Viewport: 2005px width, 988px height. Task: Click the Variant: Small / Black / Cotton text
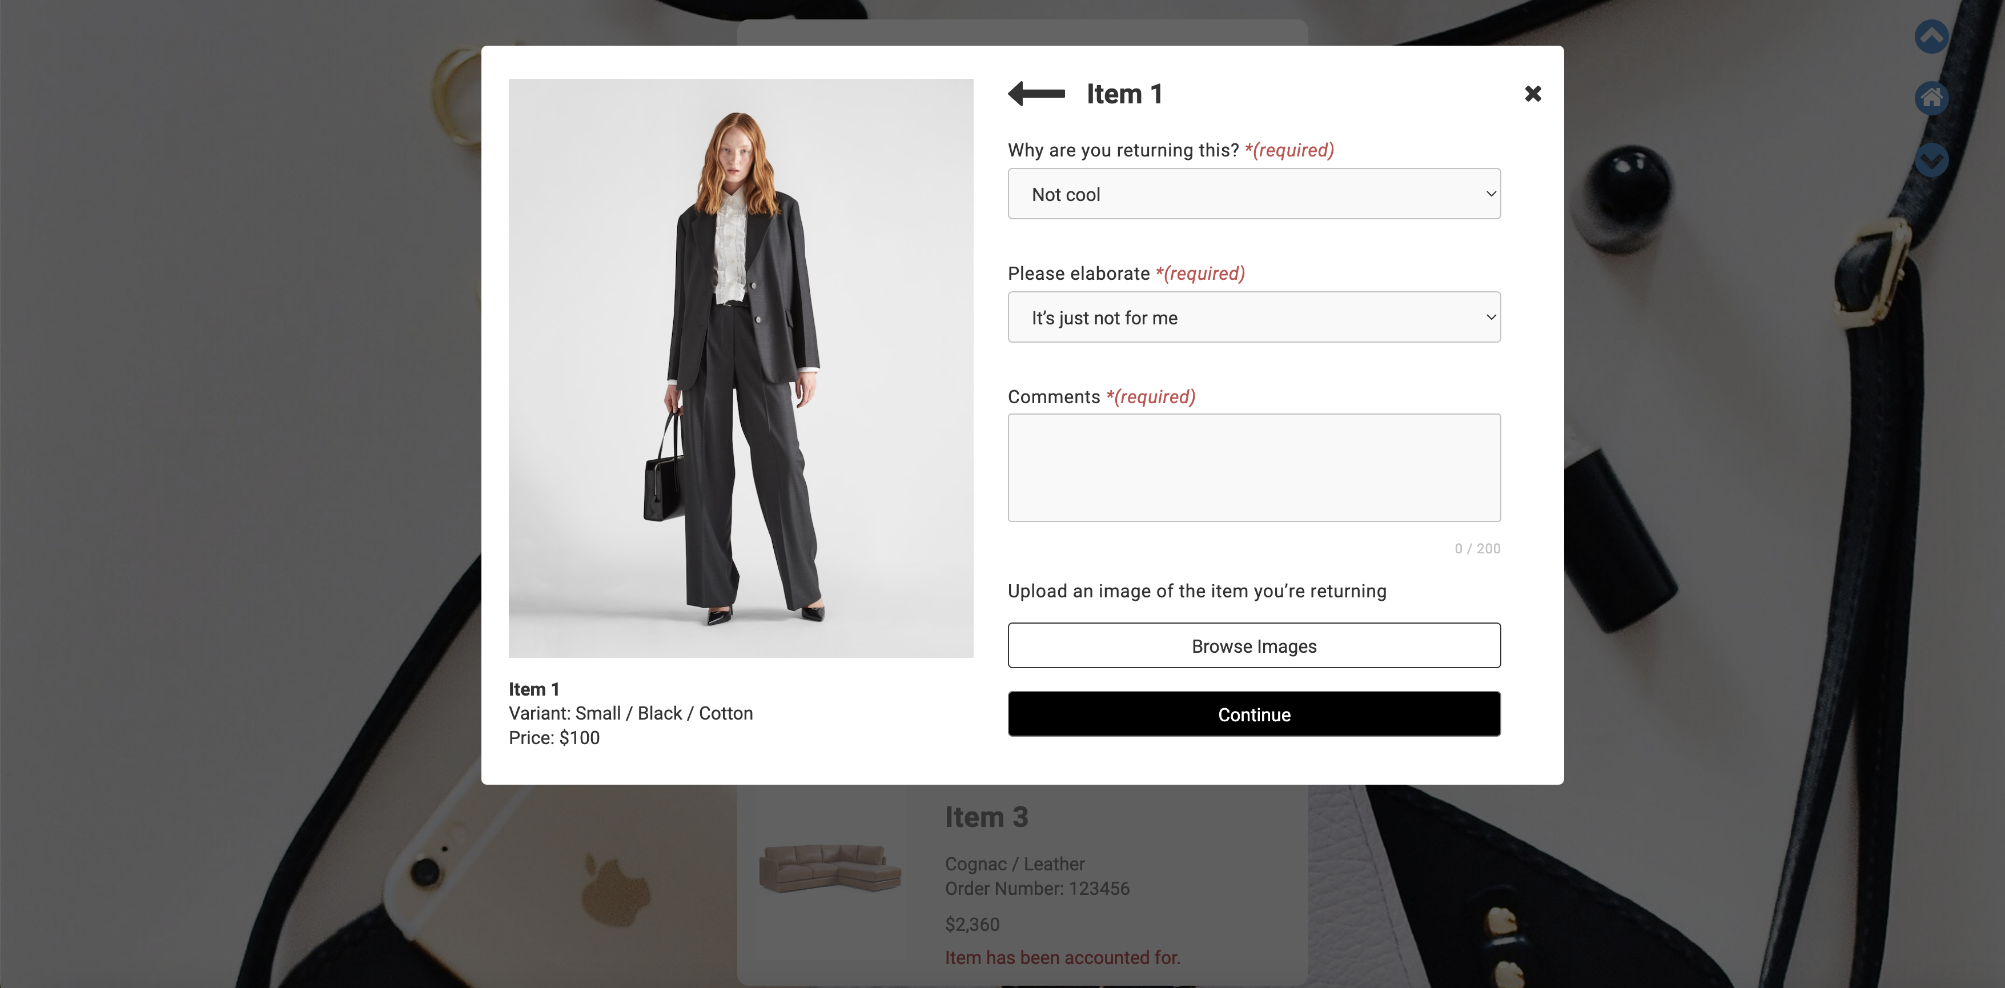[x=630, y=713]
